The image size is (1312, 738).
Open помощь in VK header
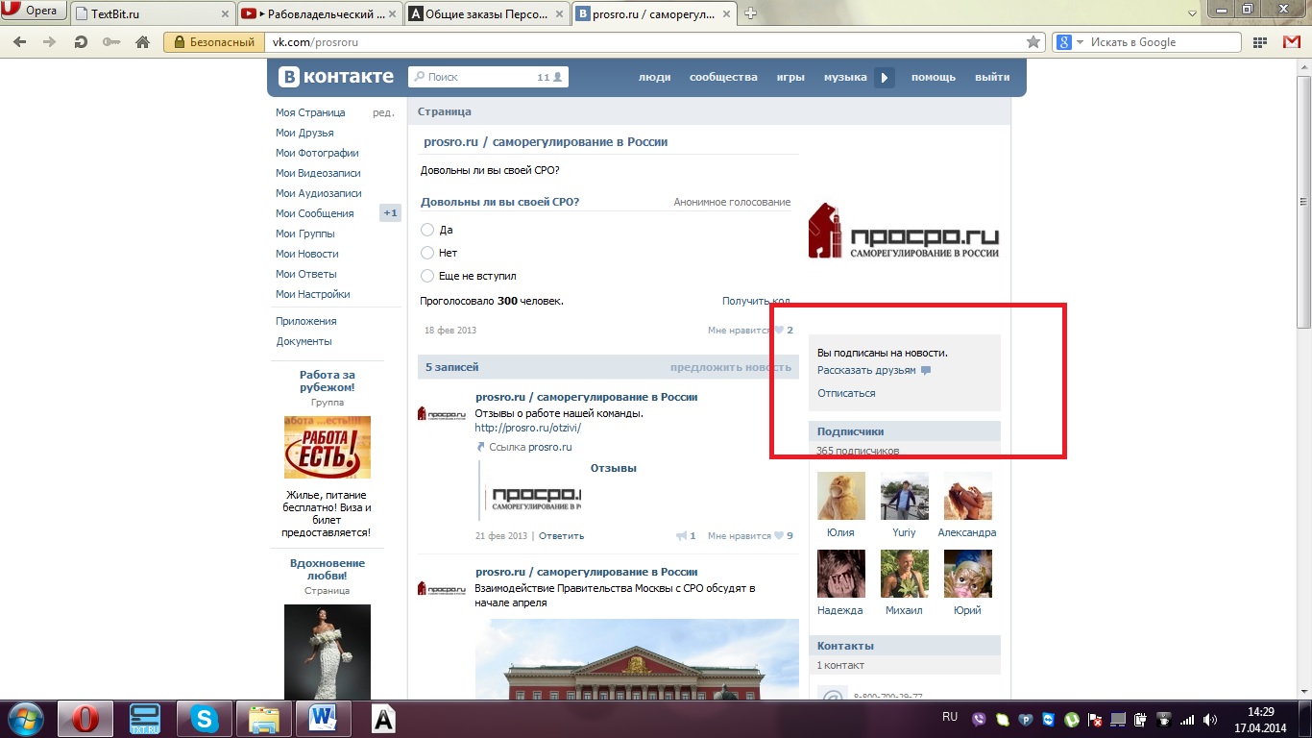click(934, 77)
